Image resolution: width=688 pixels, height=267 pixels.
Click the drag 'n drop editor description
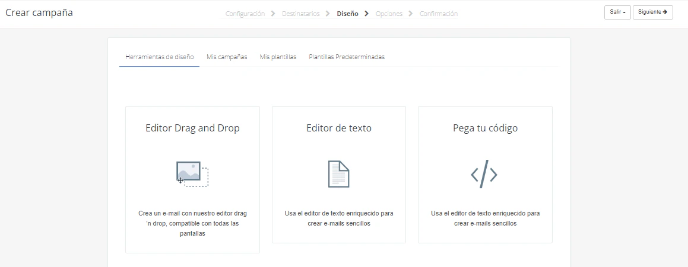tap(192, 223)
